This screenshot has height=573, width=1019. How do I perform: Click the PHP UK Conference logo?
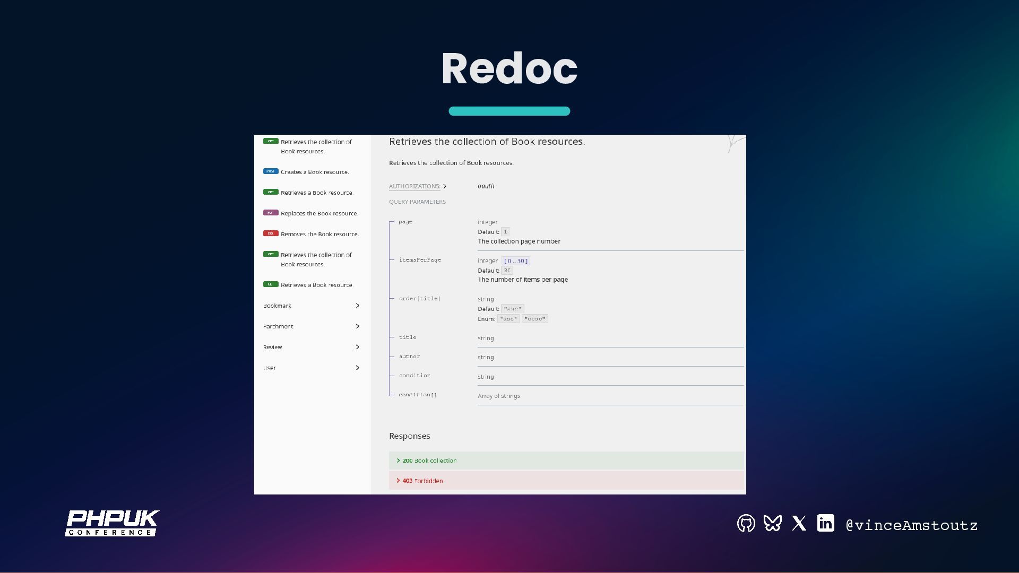coord(112,523)
